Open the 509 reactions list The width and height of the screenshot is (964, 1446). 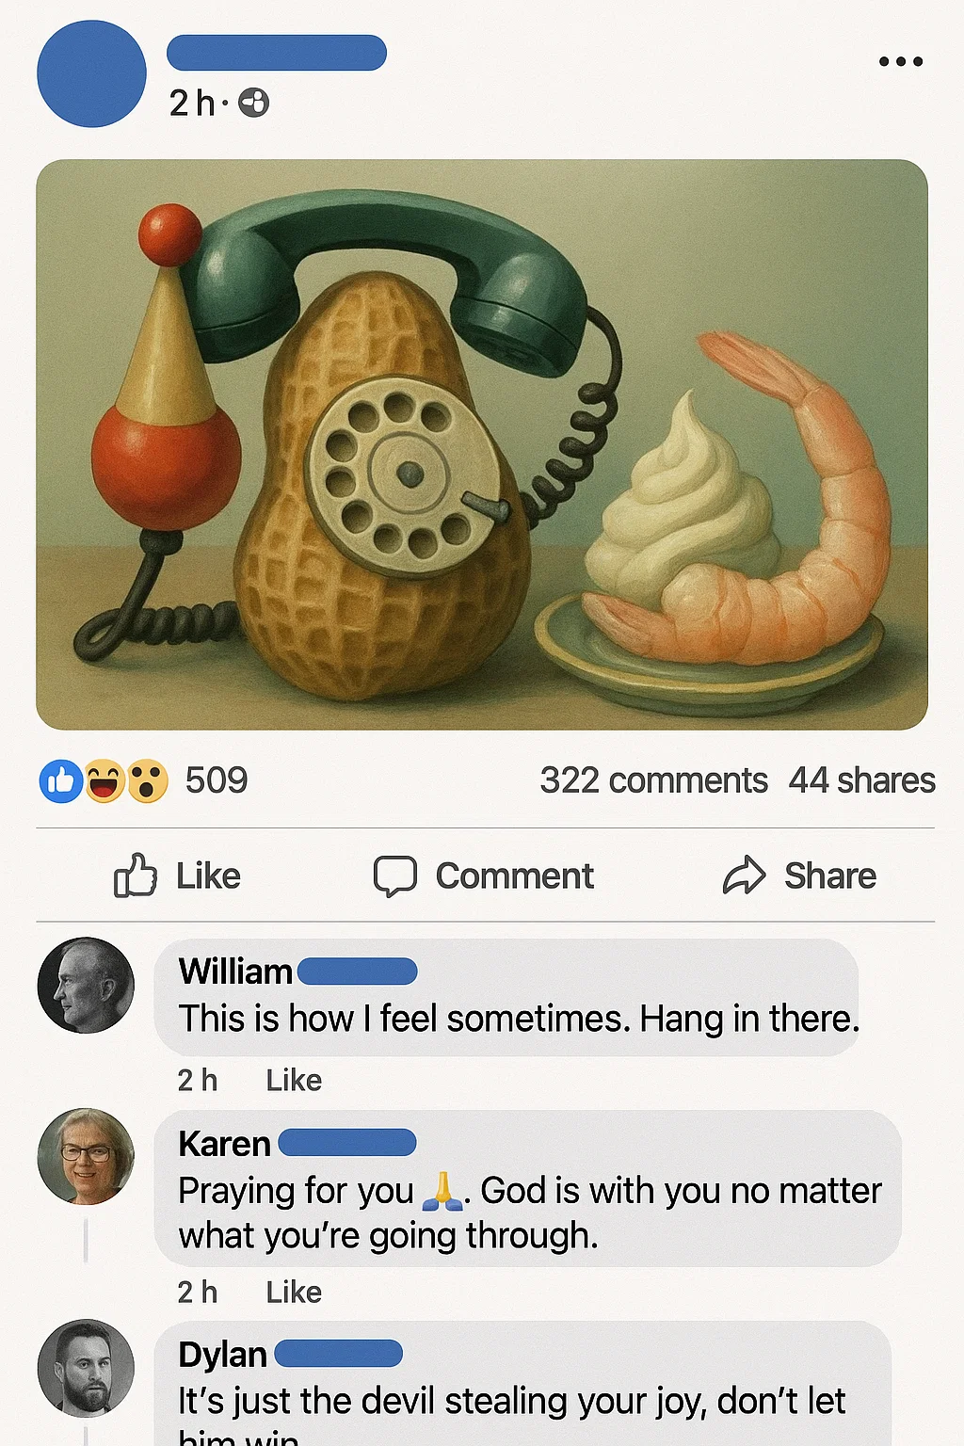click(216, 780)
